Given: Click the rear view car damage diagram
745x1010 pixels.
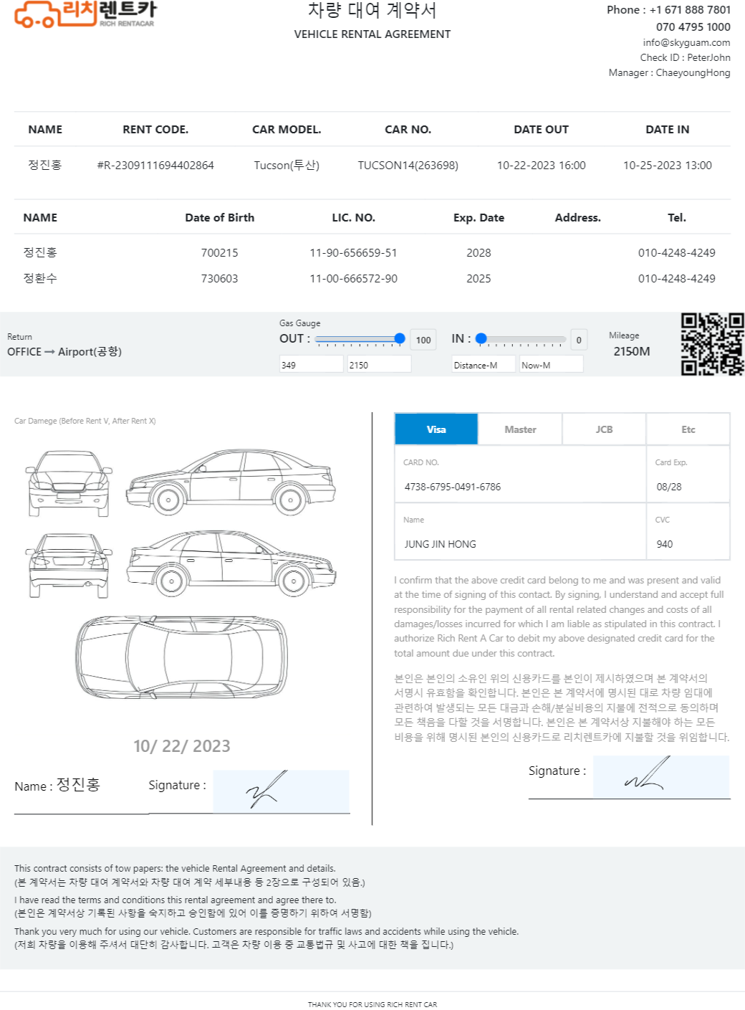Looking at the screenshot, I should coord(69,566).
